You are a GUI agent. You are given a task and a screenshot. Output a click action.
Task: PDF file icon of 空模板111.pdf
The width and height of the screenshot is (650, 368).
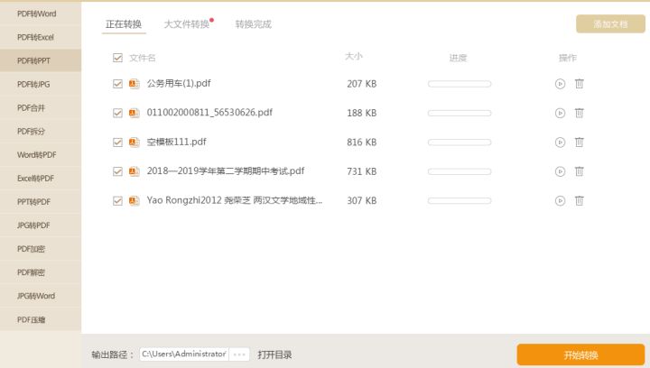pos(134,143)
